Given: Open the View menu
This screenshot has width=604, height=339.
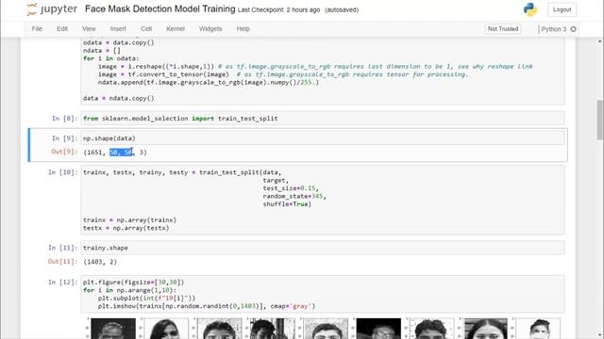Looking at the screenshot, I should pyautogui.click(x=89, y=29).
